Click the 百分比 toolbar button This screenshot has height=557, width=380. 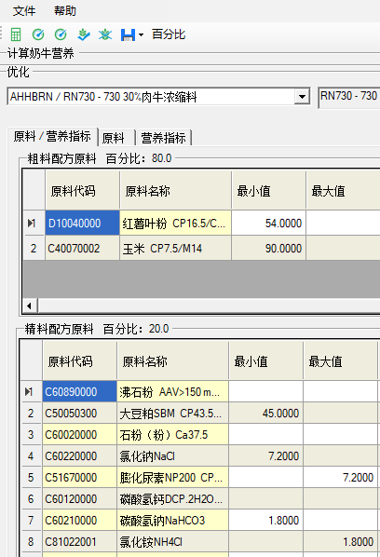[x=169, y=34]
